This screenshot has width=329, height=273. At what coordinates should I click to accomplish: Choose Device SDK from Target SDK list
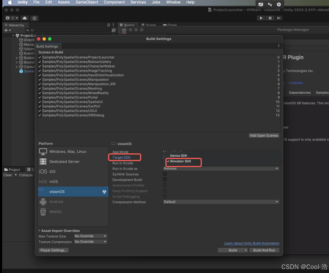(x=179, y=155)
